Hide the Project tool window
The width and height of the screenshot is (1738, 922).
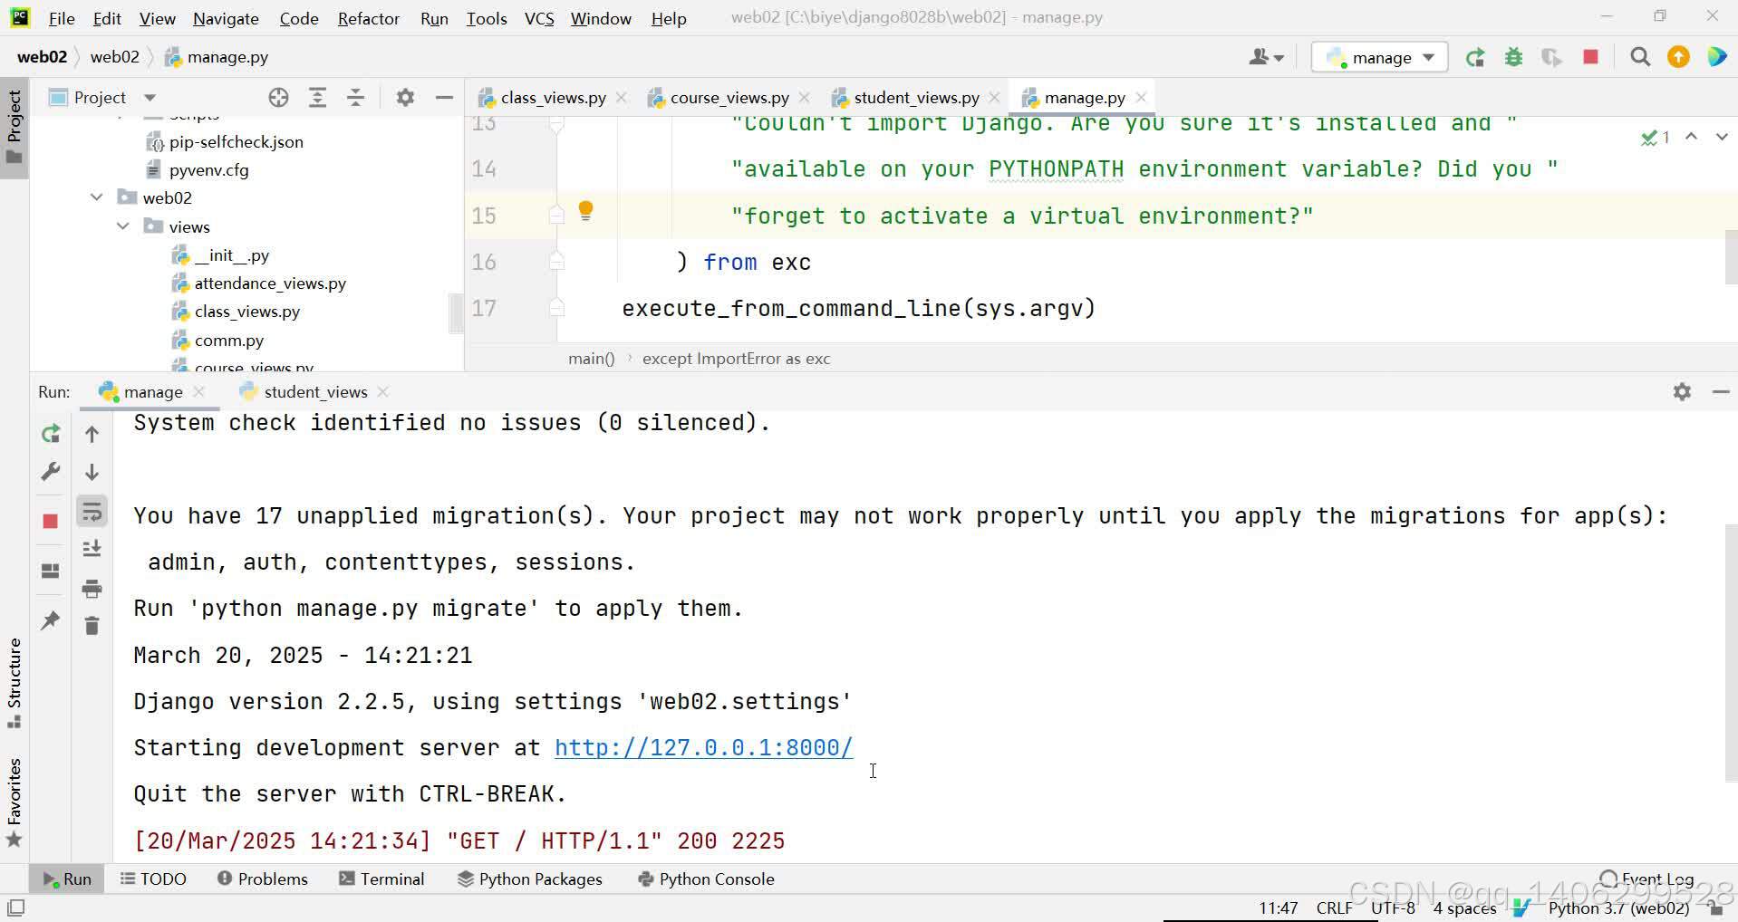tap(444, 98)
